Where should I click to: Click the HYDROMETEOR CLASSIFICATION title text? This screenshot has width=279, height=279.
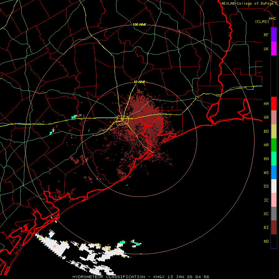coord(109,277)
